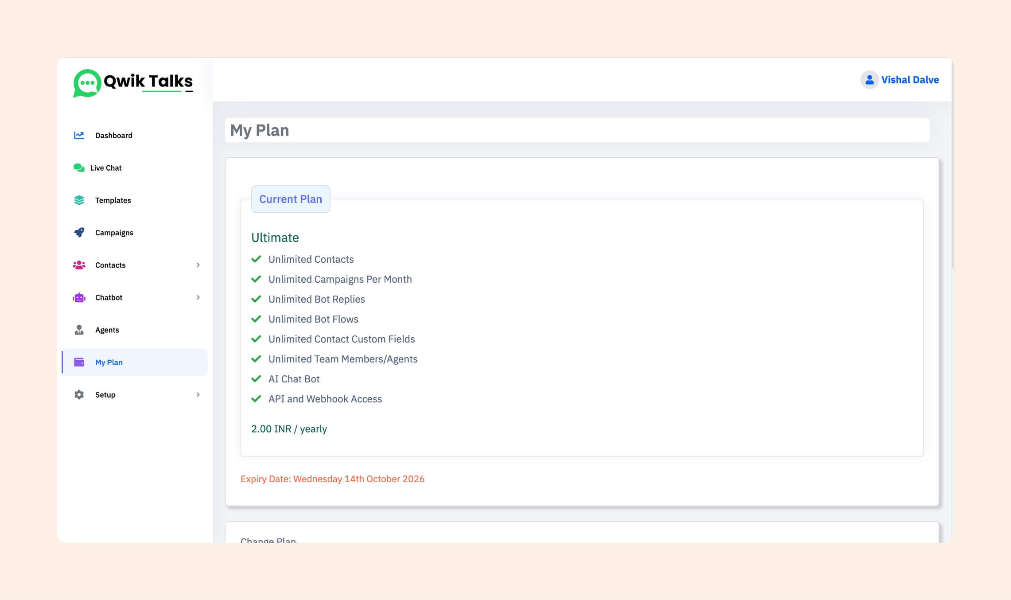The image size is (1011, 600).
Task: Click the user avatar icon
Action: coord(869,80)
